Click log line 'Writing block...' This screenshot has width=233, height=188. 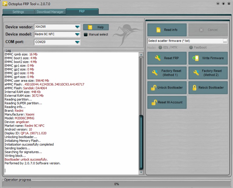[x=15, y=156]
